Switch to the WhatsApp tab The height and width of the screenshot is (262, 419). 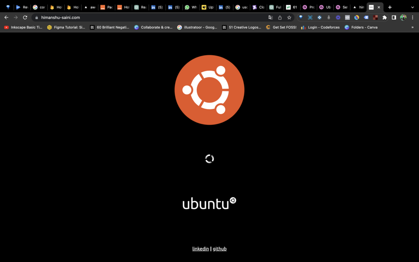pos(191,8)
